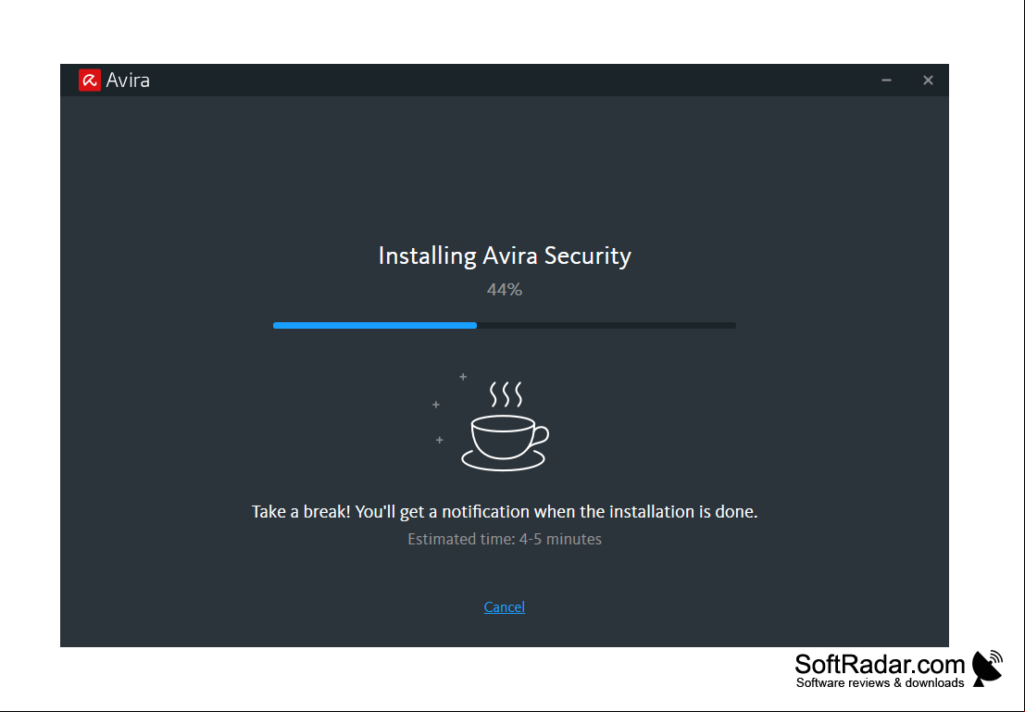Click the blue installation progress bar
1025x712 pixels.
[504, 326]
